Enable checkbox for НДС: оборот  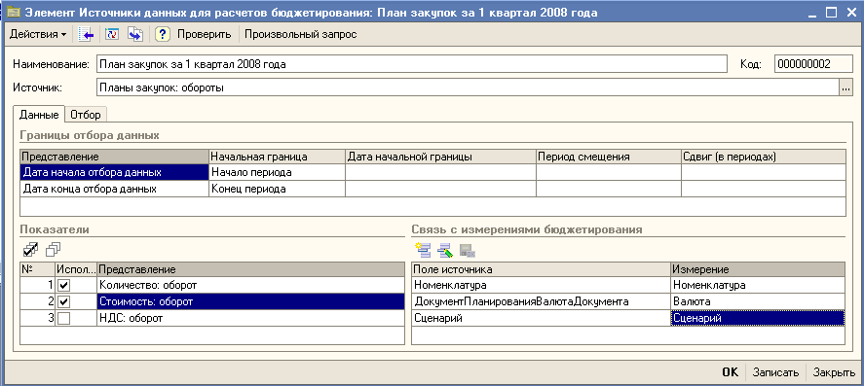click(64, 318)
